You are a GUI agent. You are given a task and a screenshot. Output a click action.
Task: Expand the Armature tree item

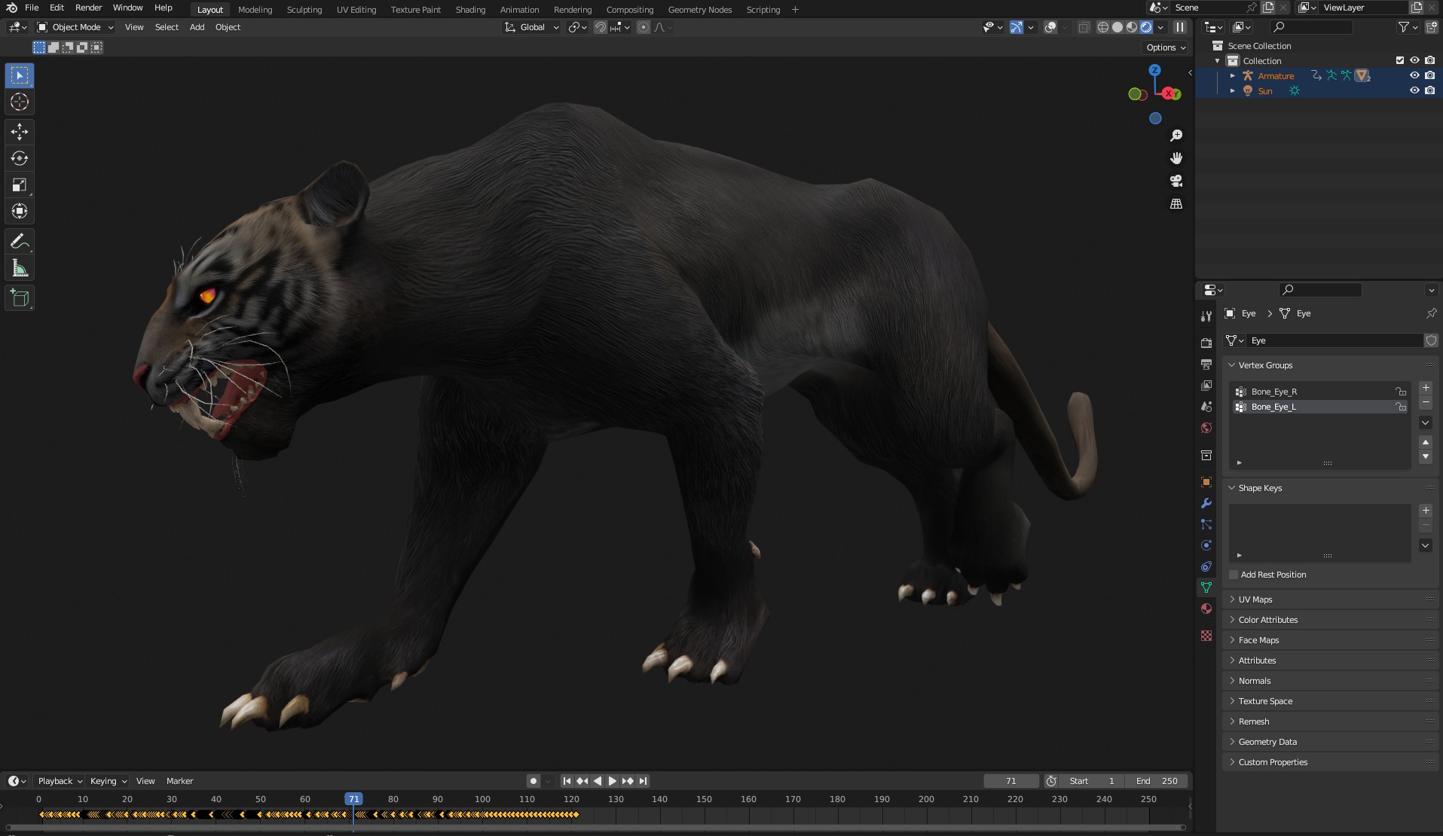click(x=1233, y=75)
